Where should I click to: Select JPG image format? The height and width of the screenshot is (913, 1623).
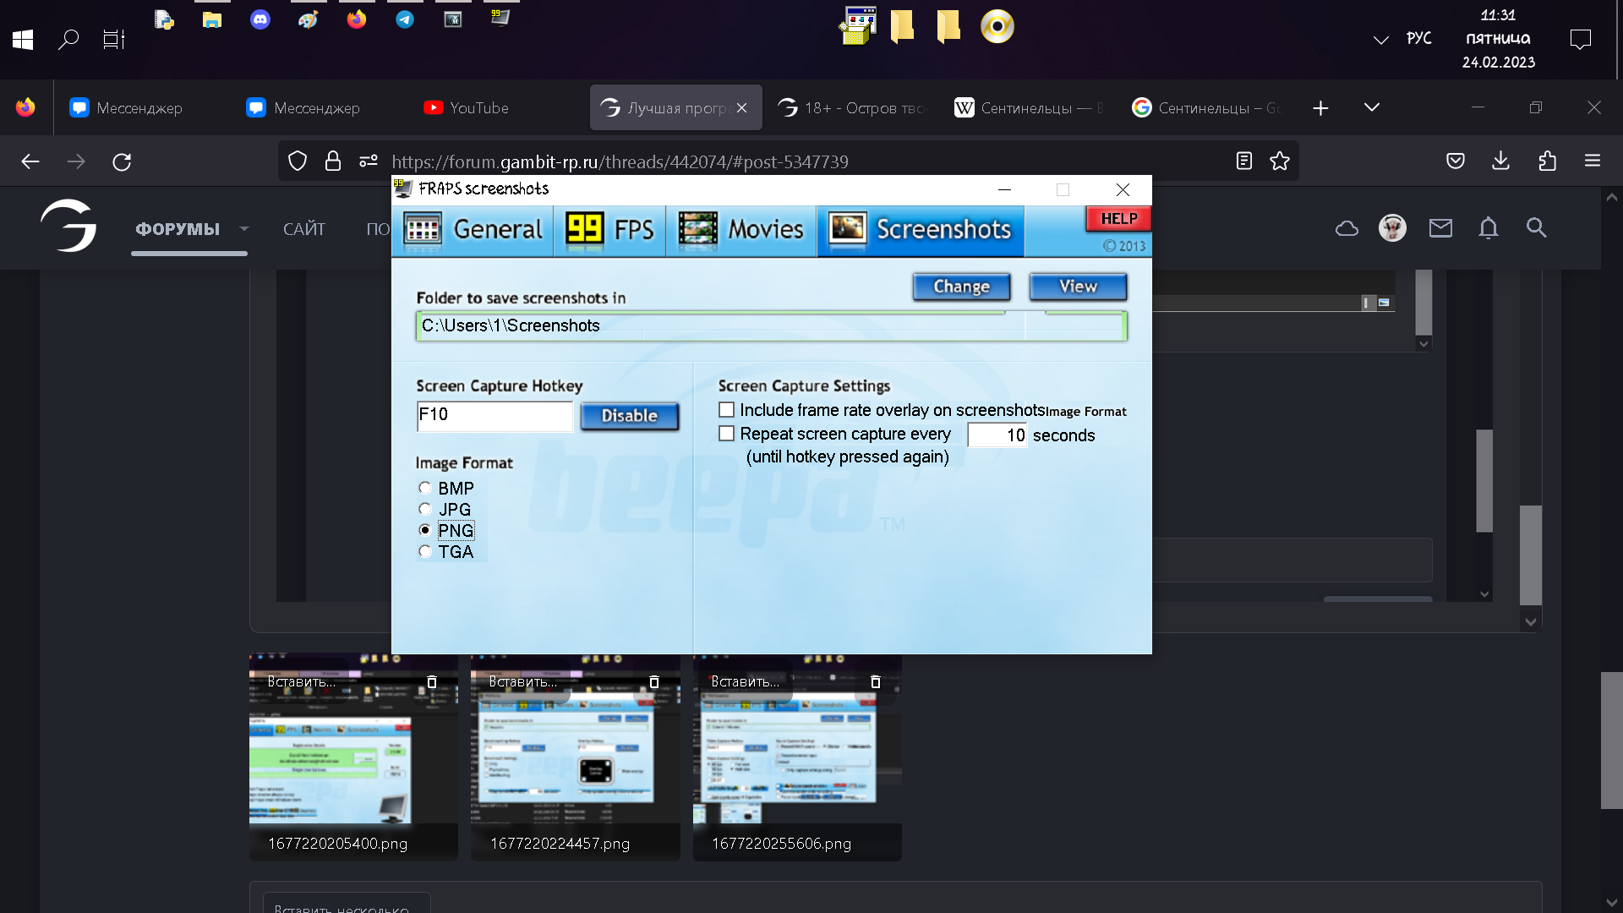tap(425, 509)
